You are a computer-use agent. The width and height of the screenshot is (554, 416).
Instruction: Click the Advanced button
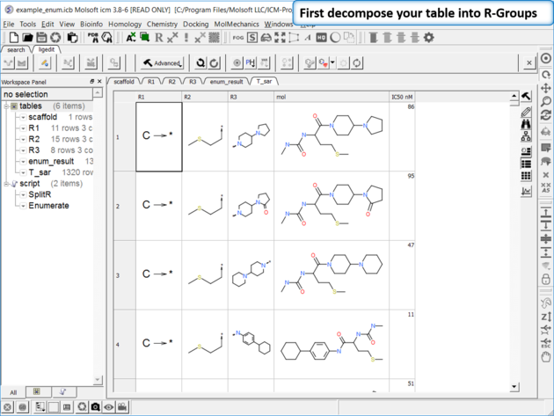point(164,63)
